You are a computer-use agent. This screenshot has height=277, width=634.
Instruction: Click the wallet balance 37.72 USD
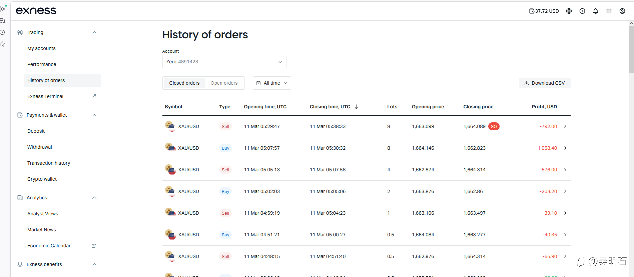[544, 11]
